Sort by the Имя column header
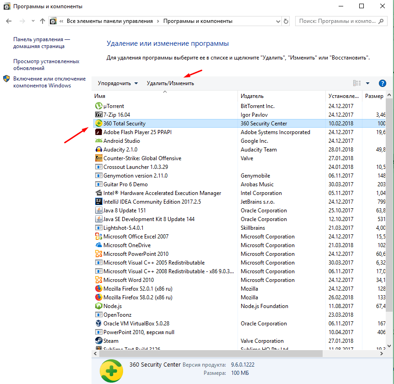 pos(165,96)
